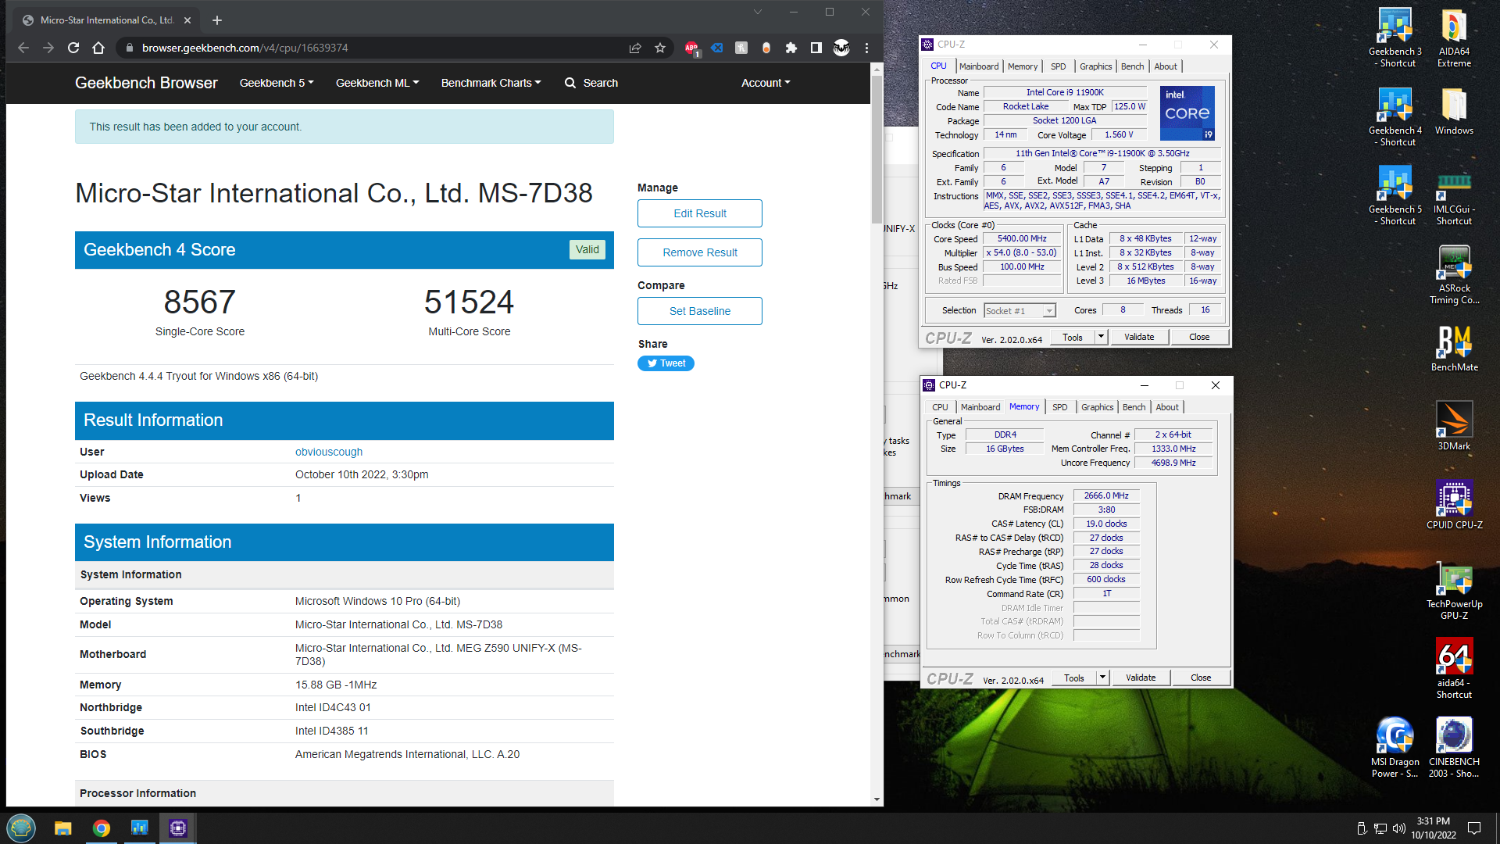1500x844 pixels.
Task: Expand the Benchmark Charts dropdown
Action: click(x=491, y=83)
